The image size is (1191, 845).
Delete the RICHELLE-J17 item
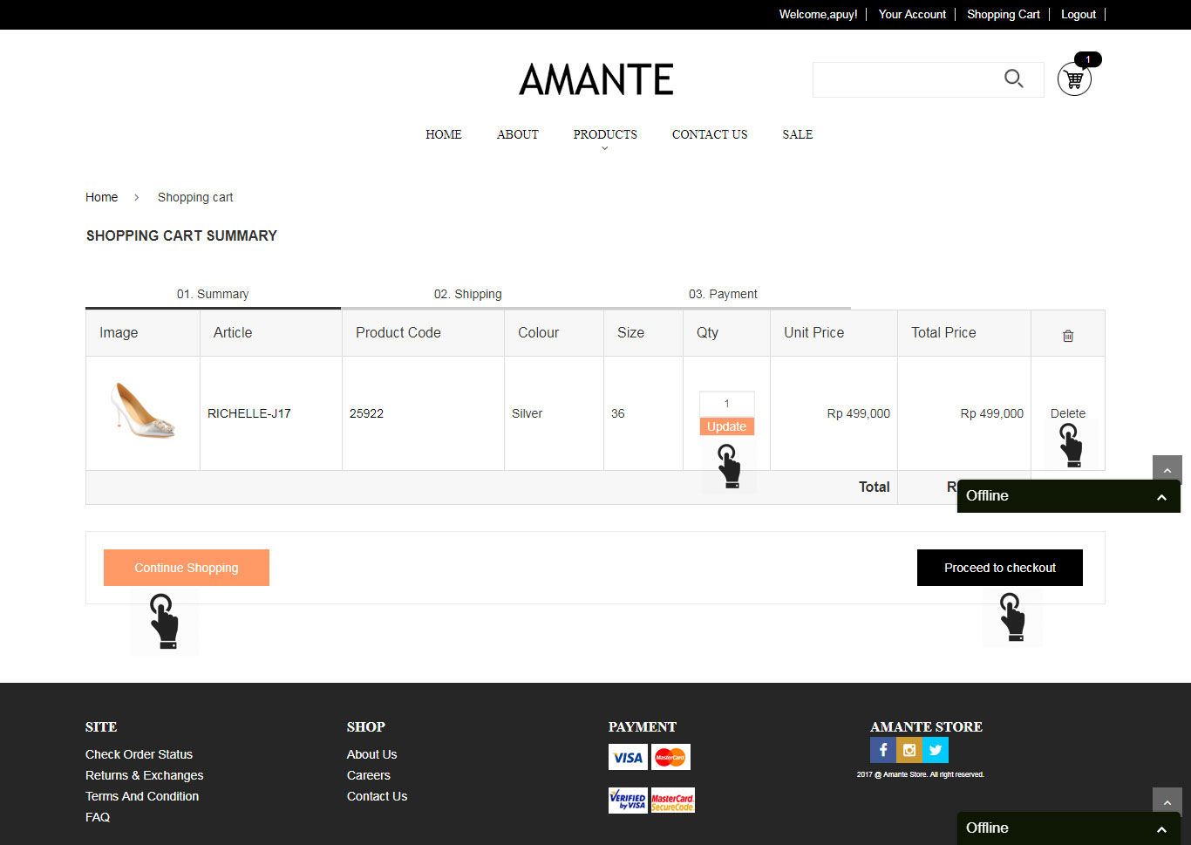coord(1068,413)
